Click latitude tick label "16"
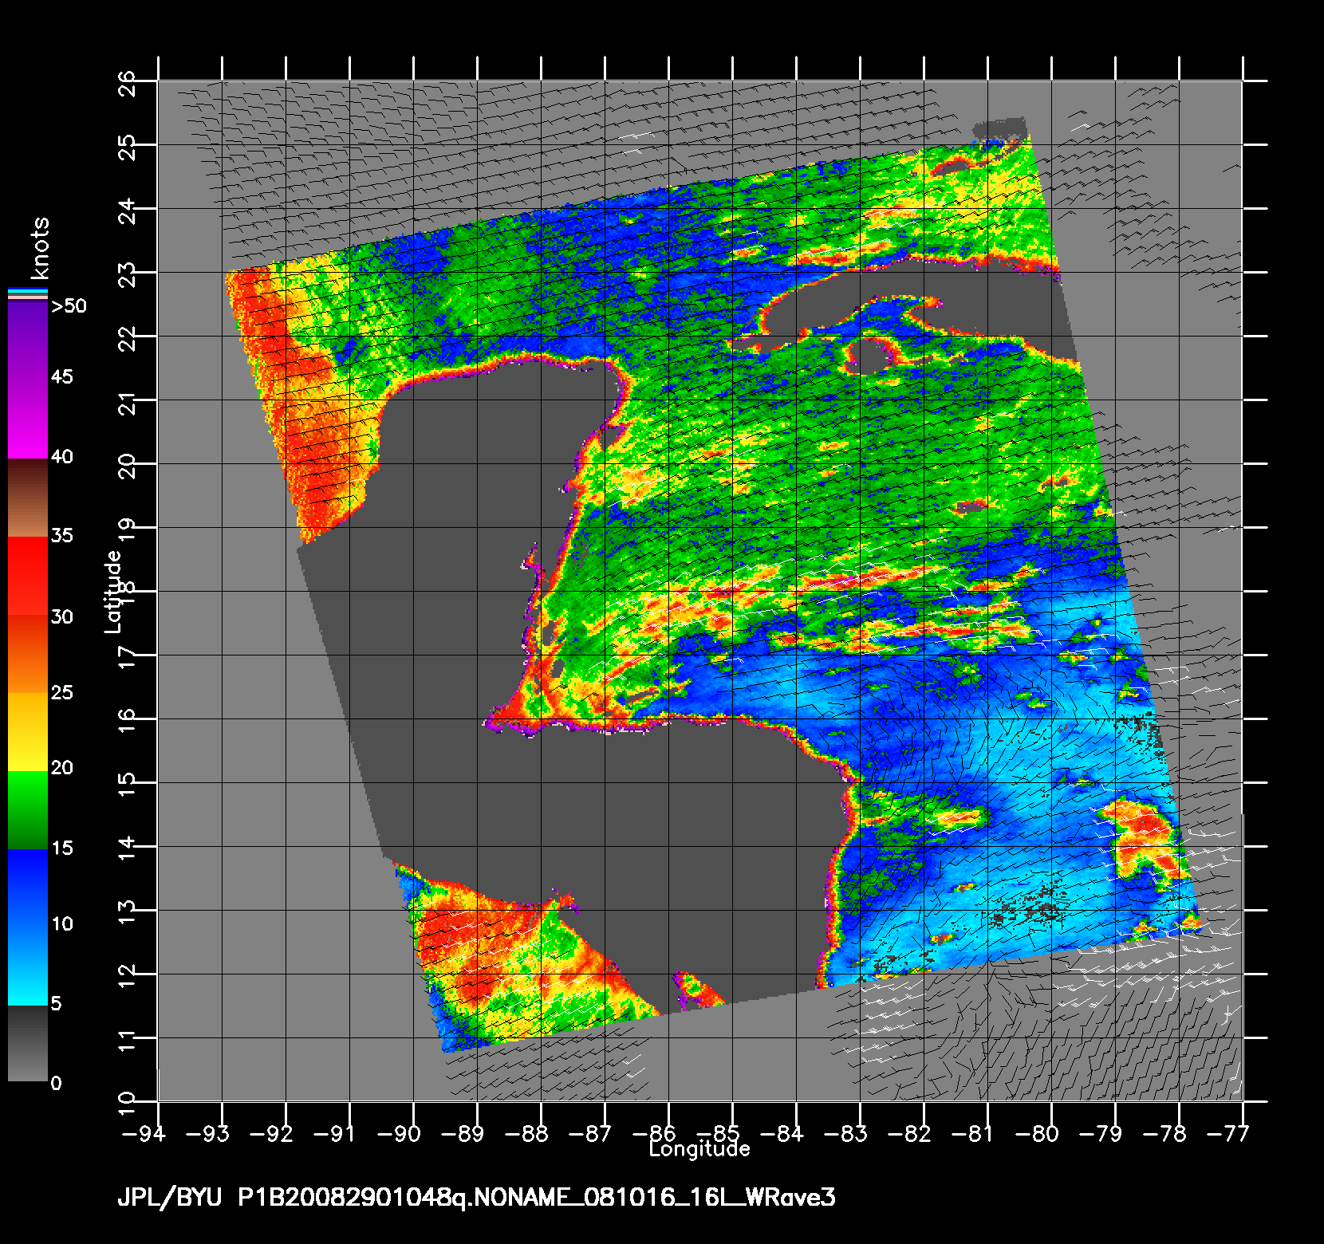This screenshot has width=1324, height=1244. pos(127,721)
